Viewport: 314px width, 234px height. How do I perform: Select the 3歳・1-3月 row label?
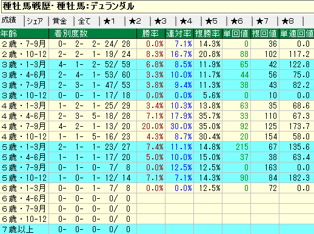24,64
